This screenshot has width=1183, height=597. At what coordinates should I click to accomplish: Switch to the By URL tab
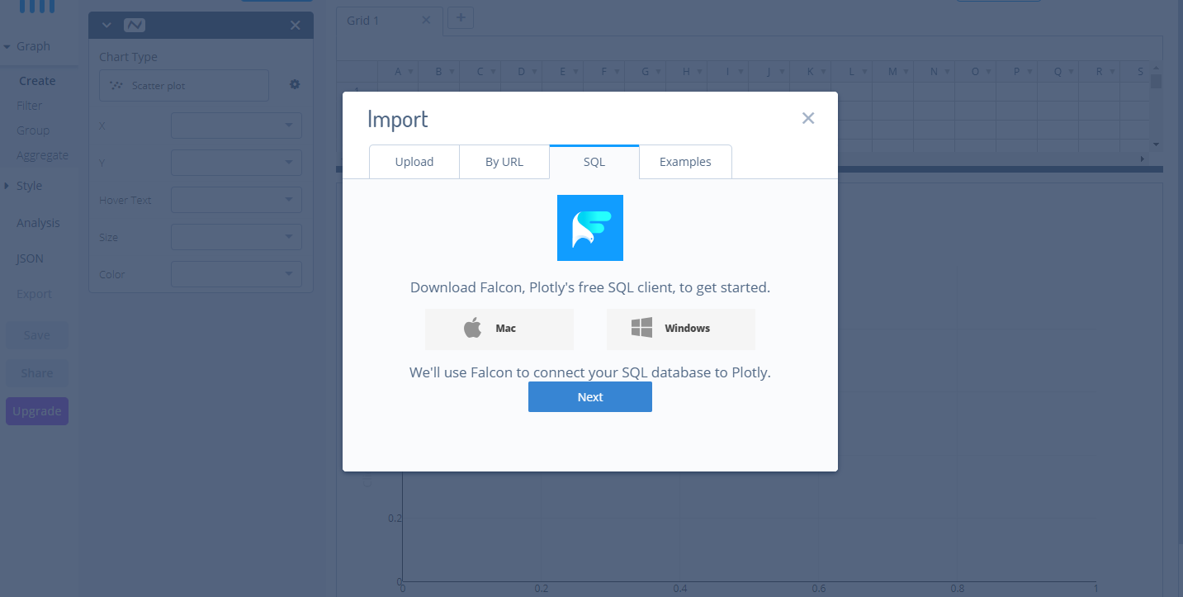[504, 162]
